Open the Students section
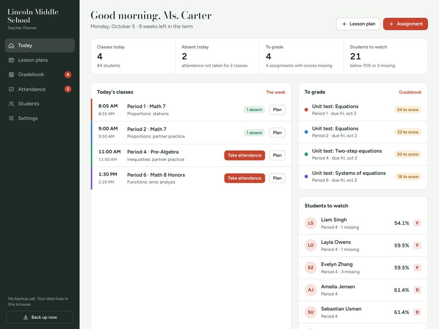 pyautogui.click(x=40, y=104)
